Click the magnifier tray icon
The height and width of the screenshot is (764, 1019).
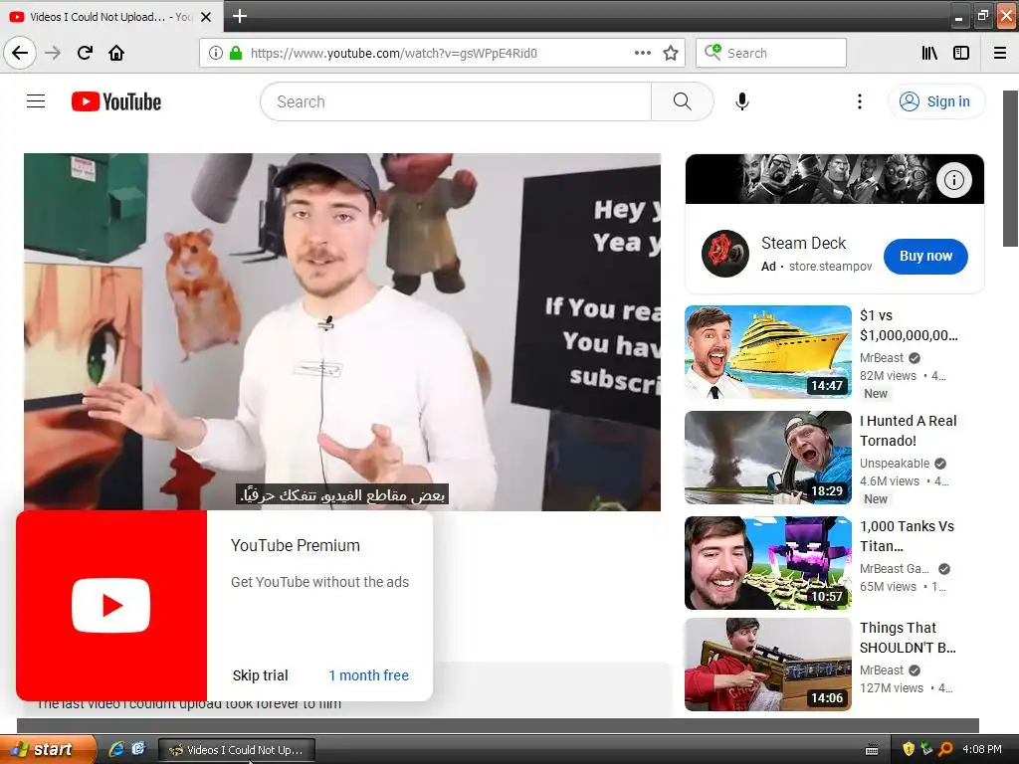coord(945,750)
